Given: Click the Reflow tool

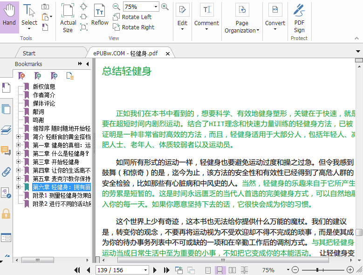Looking at the screenshot, I should [100, 16].
